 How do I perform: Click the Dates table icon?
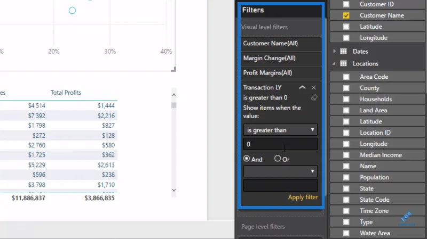pos(343,51)
